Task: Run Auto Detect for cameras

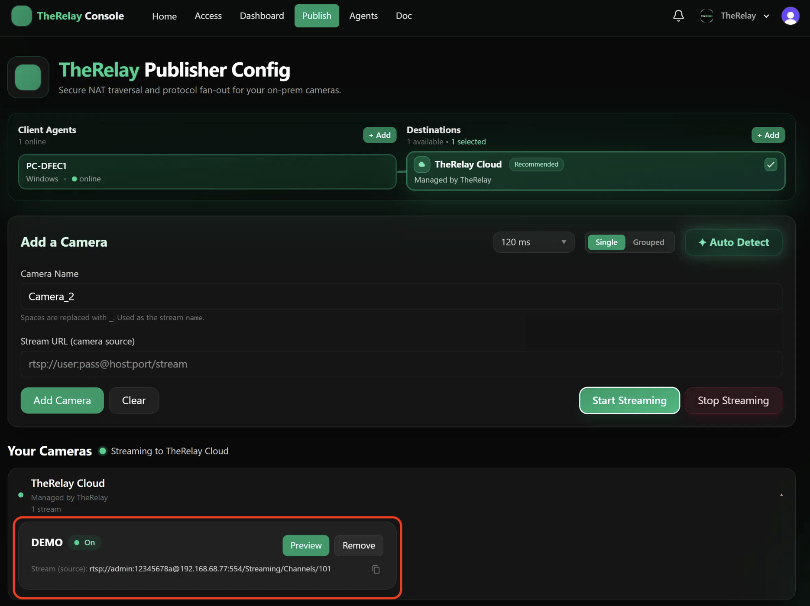Action: click(733, 242)
